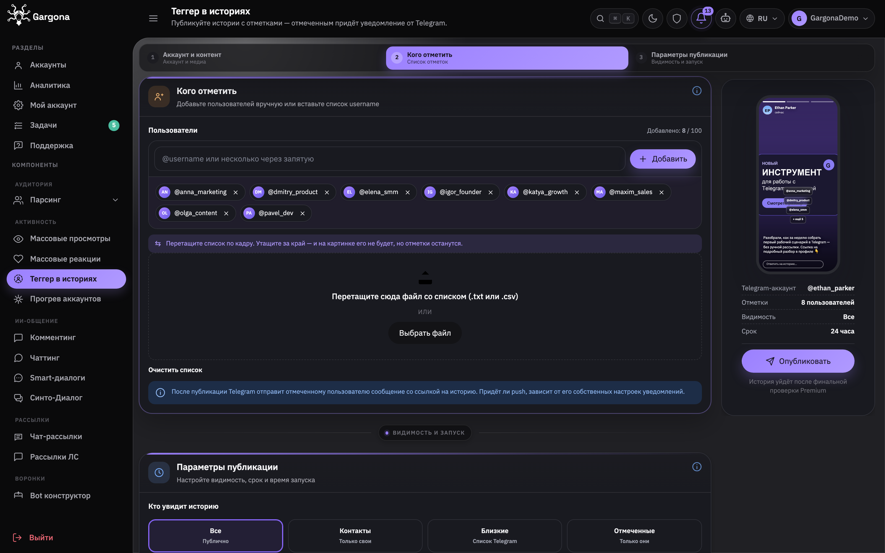Remove @elena_smm tag
Image resolution: width=885 pixels, height=553 pixels.
click(407, 192)
